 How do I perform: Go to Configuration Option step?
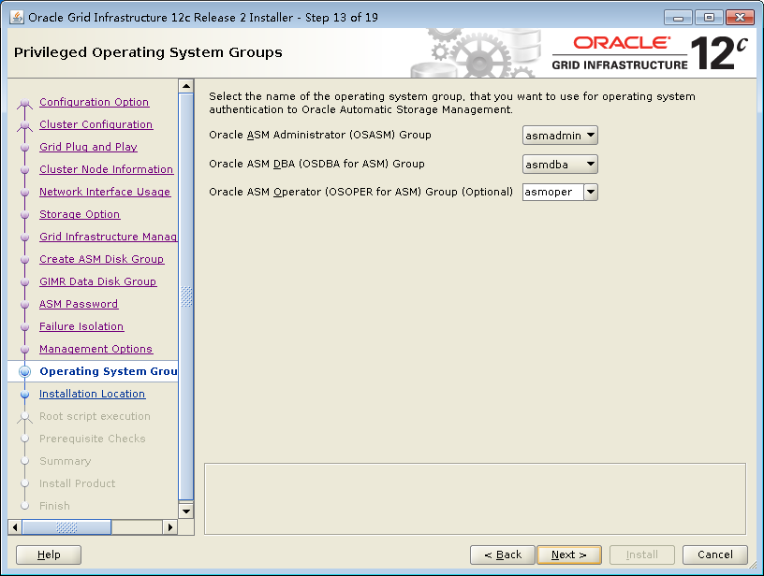pos(94,102)
